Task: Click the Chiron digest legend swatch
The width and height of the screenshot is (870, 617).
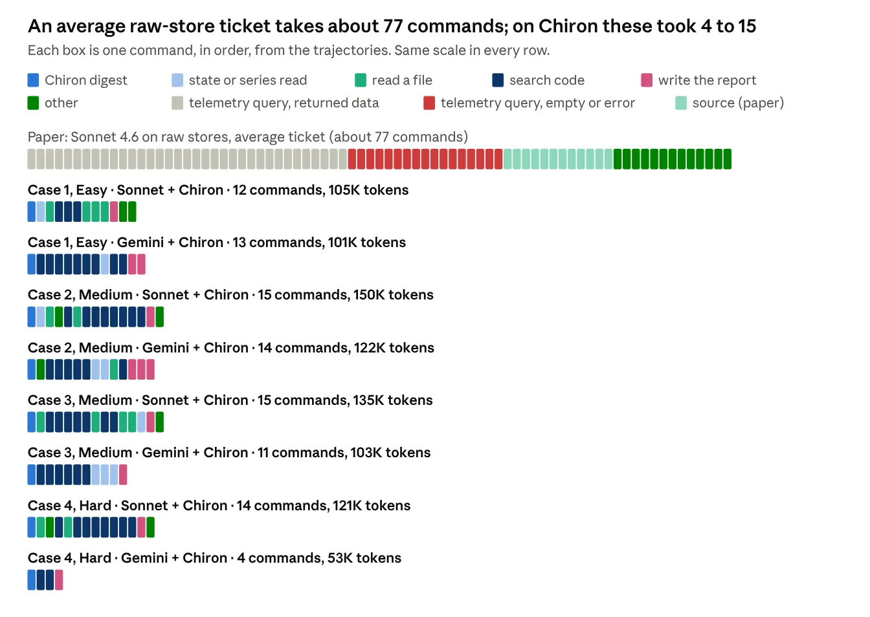Action: pyautogui.click(x=33, y=80)
